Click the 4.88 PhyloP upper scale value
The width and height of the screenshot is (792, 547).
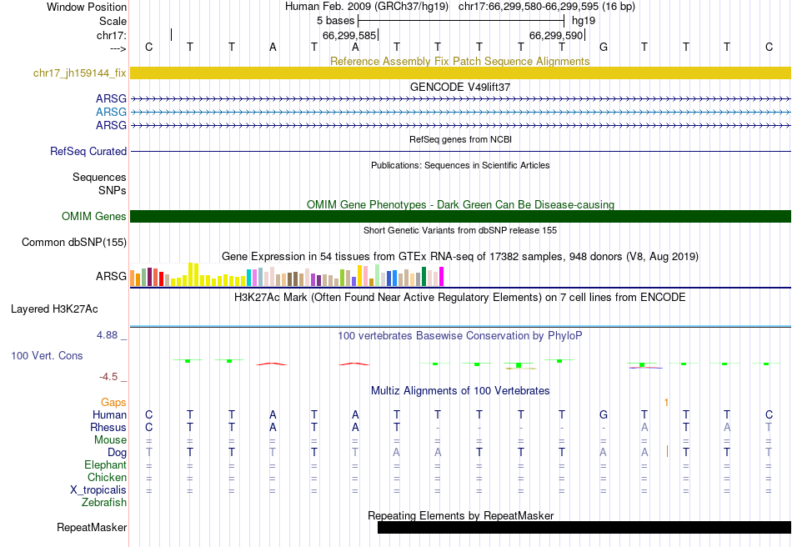(x=107, y=335)
